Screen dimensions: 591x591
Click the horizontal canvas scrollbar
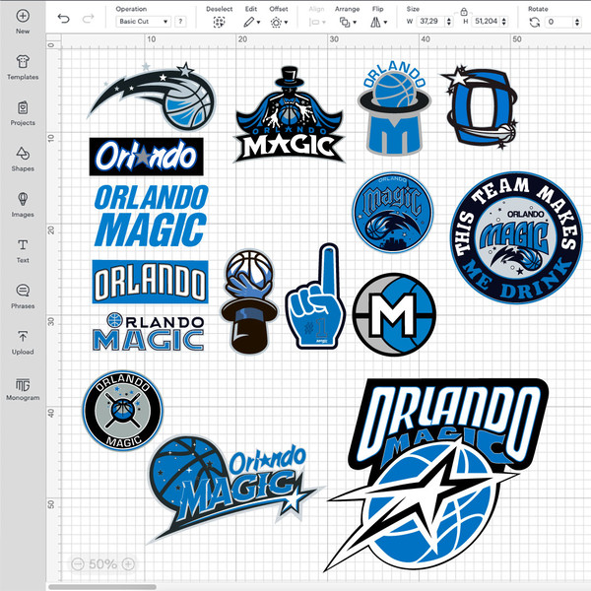pos(102,587)
